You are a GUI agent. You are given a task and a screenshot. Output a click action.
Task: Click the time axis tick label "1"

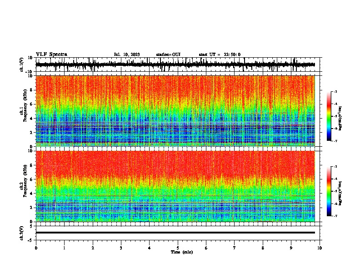tap(64, 248)
